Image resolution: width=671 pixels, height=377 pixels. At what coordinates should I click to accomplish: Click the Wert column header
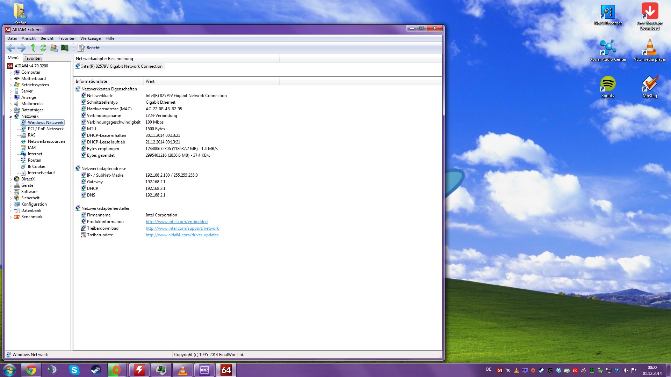[x=150, y=81]
